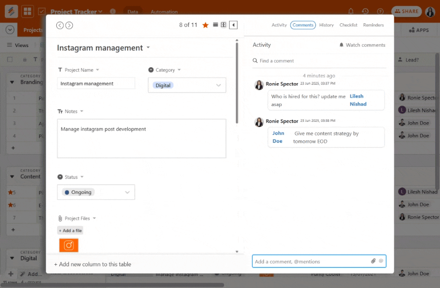
Task: Open the Instagram file thumbnail
Action: point(69,245)
